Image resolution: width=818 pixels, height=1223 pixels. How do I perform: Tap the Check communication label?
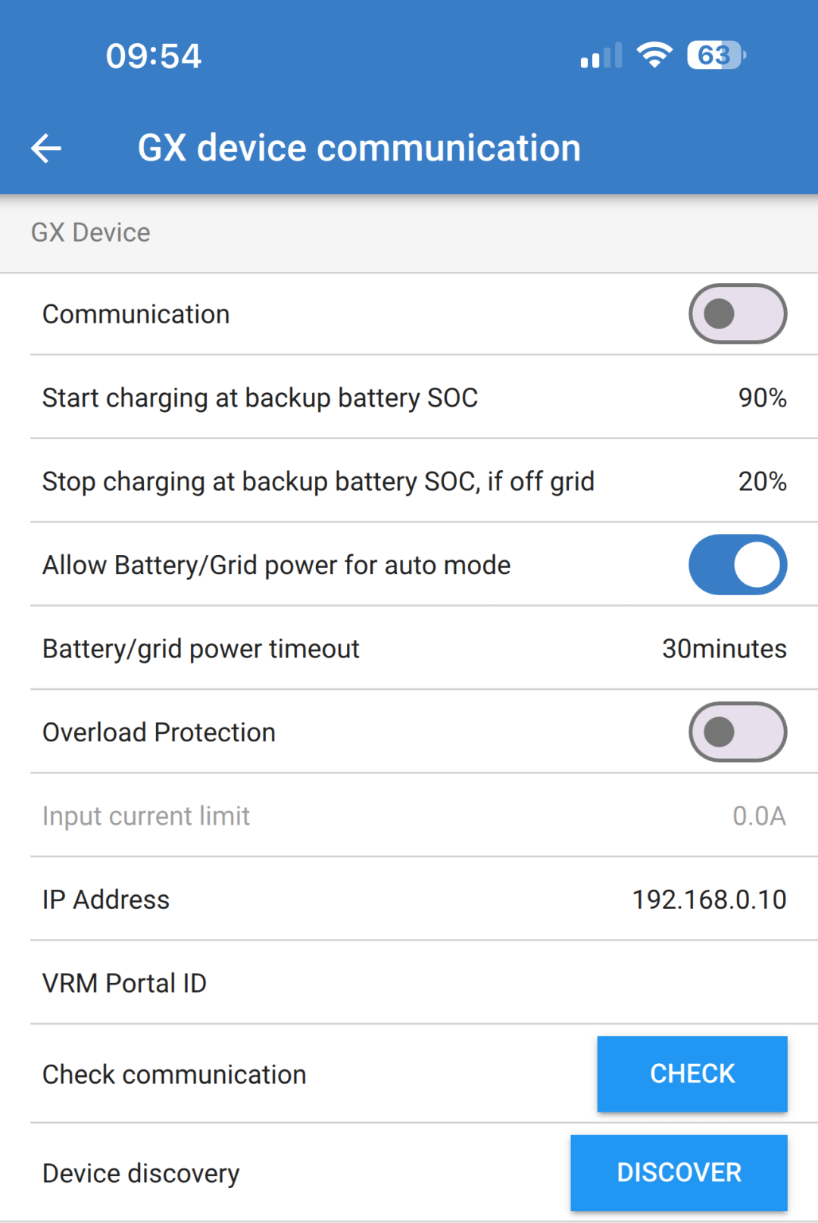174,1075
